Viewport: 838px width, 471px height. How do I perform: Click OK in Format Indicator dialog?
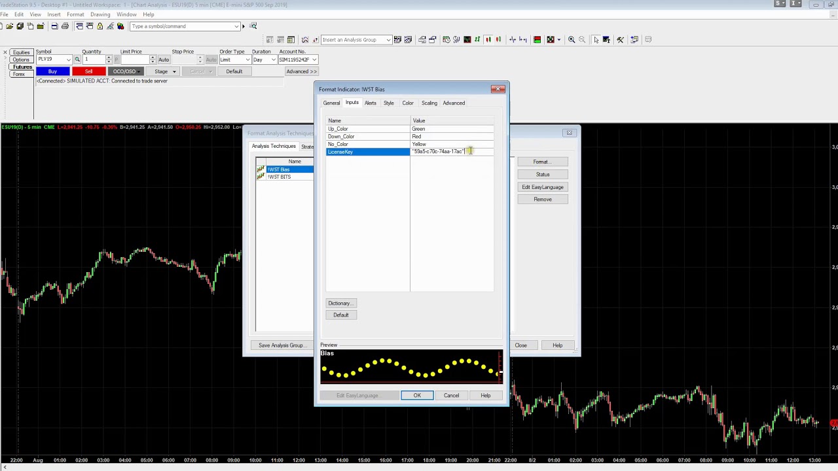pyautogui.click(x=417, y=395)
